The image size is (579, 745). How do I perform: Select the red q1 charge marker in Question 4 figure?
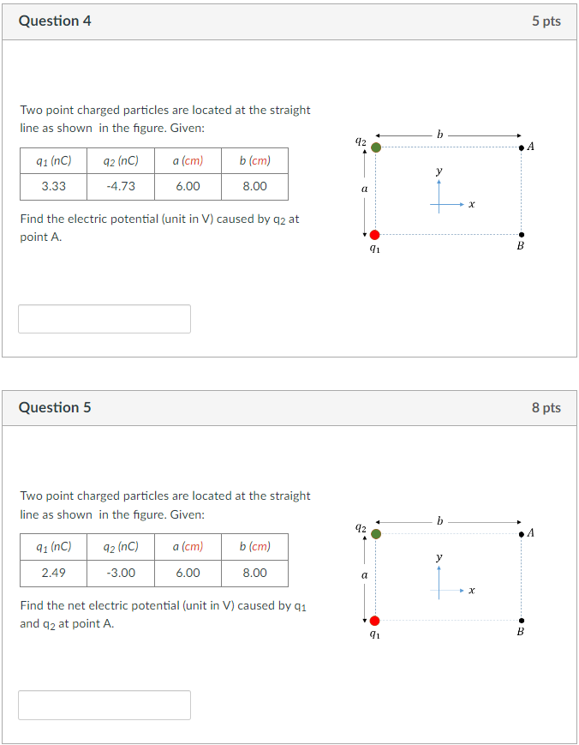375,233
